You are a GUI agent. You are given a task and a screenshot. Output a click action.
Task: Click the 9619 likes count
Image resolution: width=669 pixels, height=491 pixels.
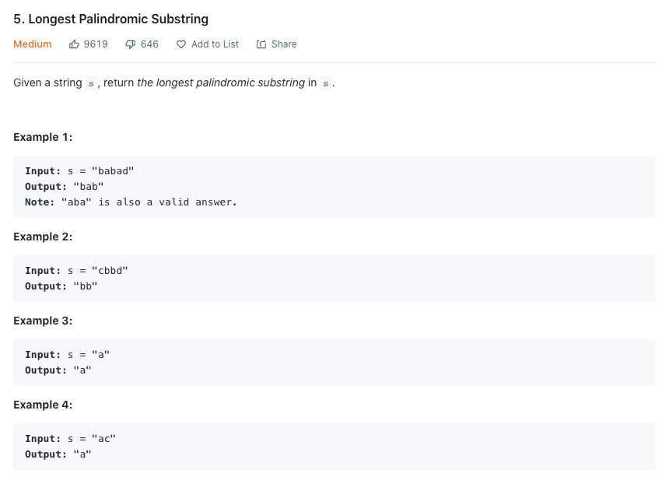[x=96, y=44]
